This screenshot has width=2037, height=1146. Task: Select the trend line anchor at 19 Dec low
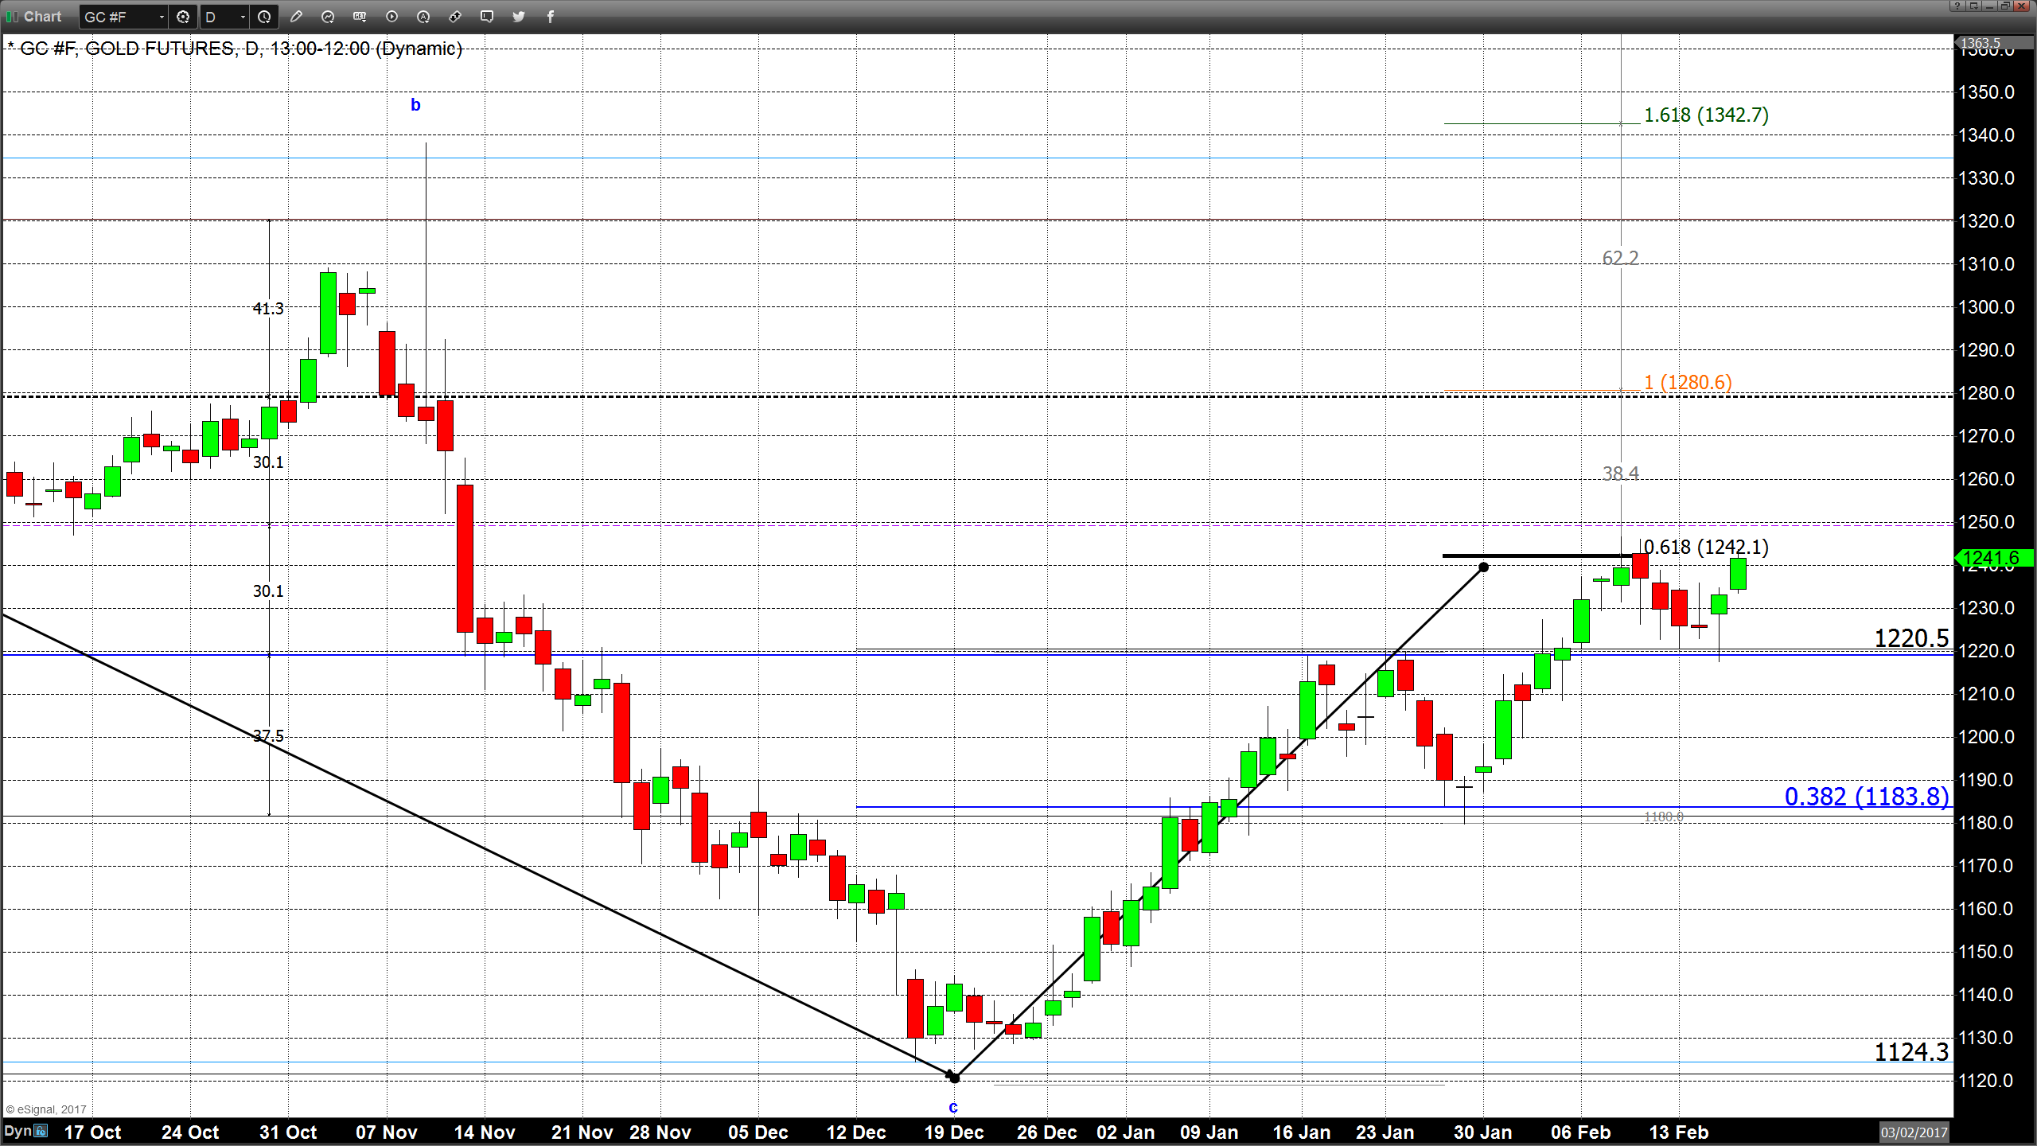tap(955, 1078)
